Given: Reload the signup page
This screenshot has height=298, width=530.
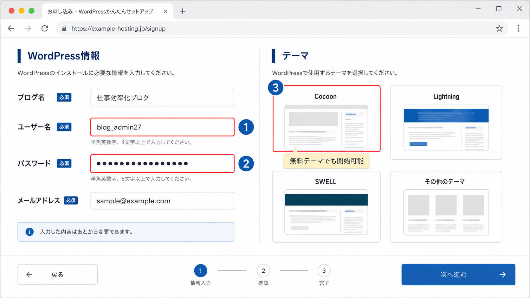Looking at the screenshot, I should (x=45, y=29).
